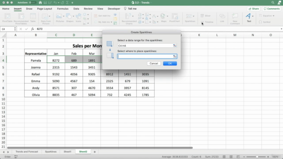Expand the Quick Access toolbar customize arrow

[x=72, y=3]
